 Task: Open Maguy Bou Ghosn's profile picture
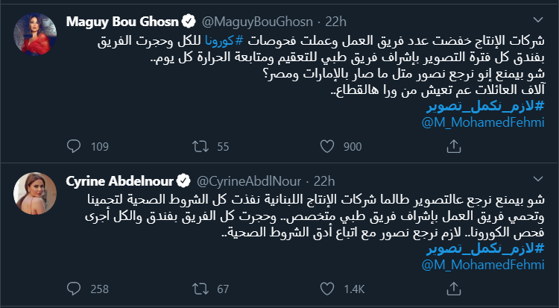tap(34, 34)
